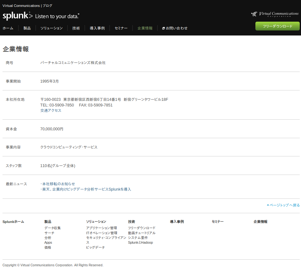Click the capital amount 70,000,000円
This screenshot has width=301, height=271.
click(x=52, y=129)
